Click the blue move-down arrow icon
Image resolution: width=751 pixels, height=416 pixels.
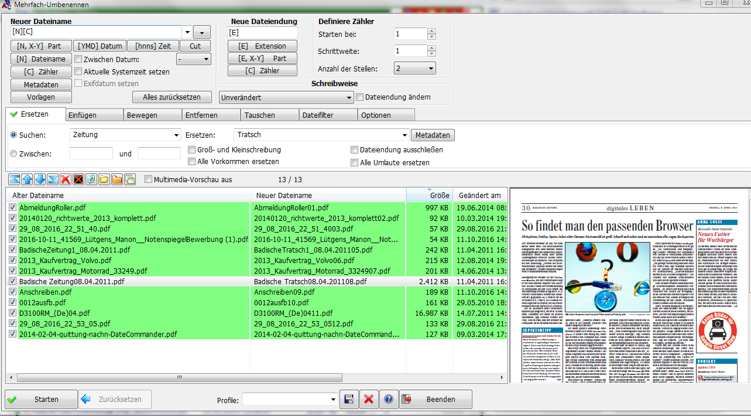pos(40,179)
